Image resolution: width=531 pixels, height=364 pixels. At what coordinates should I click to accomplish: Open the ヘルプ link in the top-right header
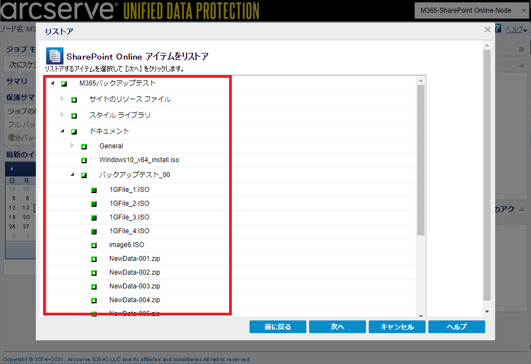[514, 30]
